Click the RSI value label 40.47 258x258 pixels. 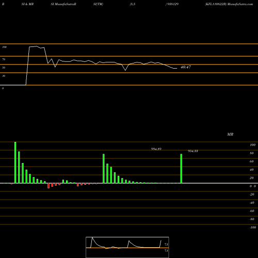tap(186, 67)
